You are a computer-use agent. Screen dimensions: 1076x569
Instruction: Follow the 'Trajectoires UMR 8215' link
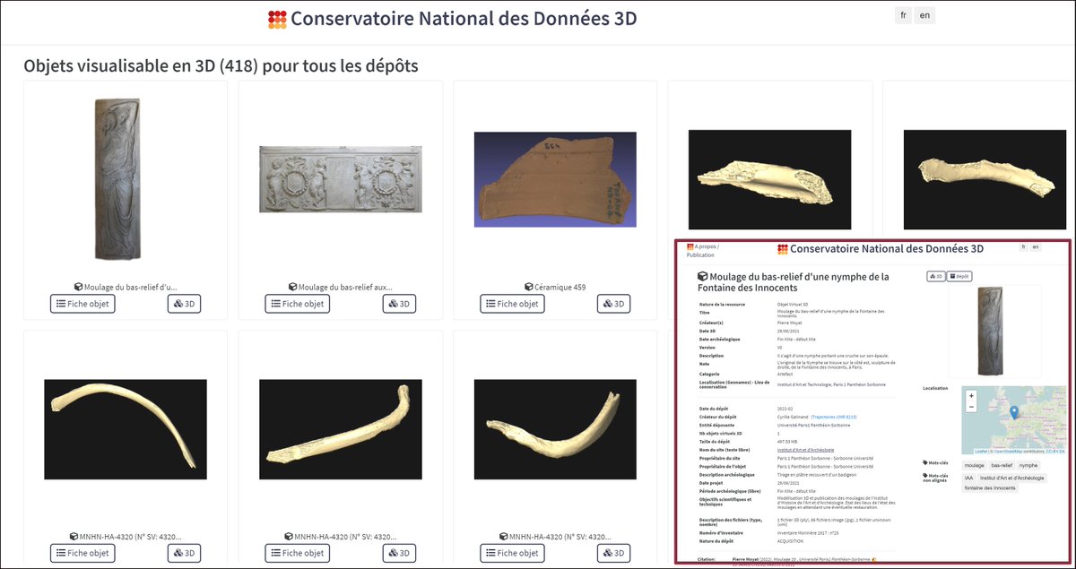coord(836,417)
